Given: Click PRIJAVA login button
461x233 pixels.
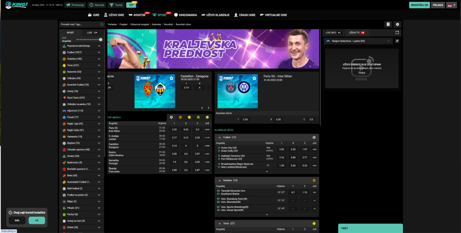Looking at the screenshot, I should [x=438, y=5].
